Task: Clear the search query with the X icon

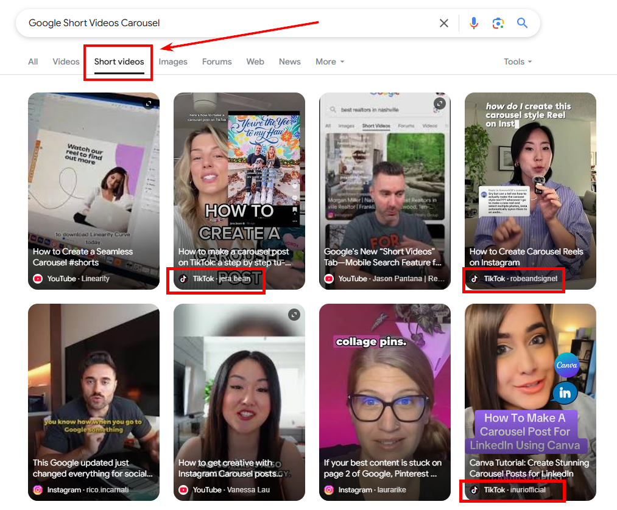Action: 444,23
